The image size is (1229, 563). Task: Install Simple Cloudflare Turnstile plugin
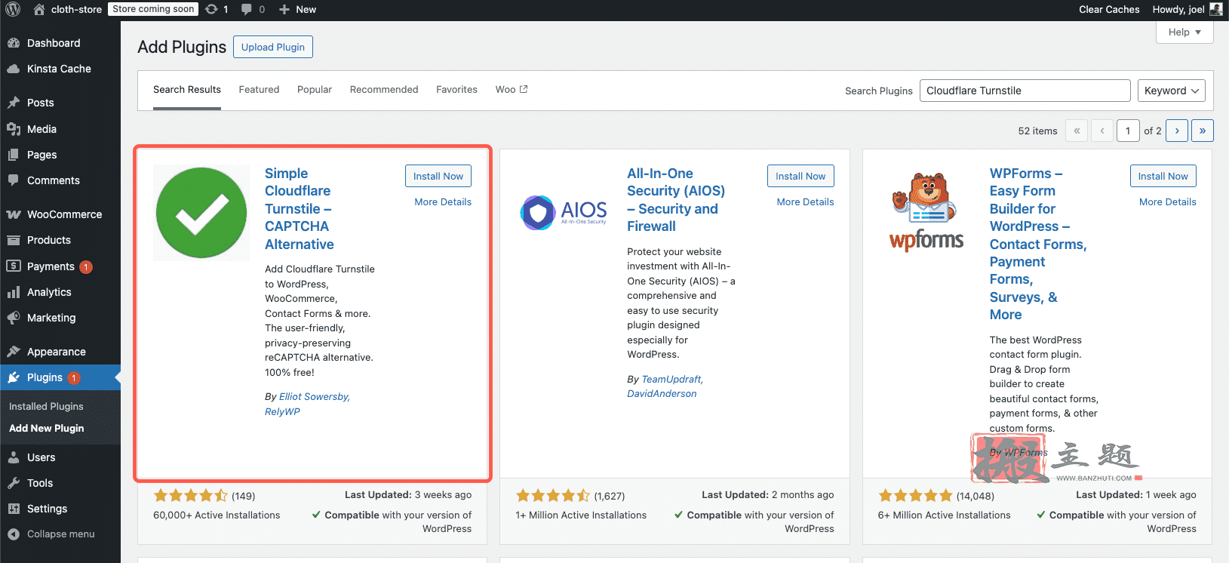(438, 176)
